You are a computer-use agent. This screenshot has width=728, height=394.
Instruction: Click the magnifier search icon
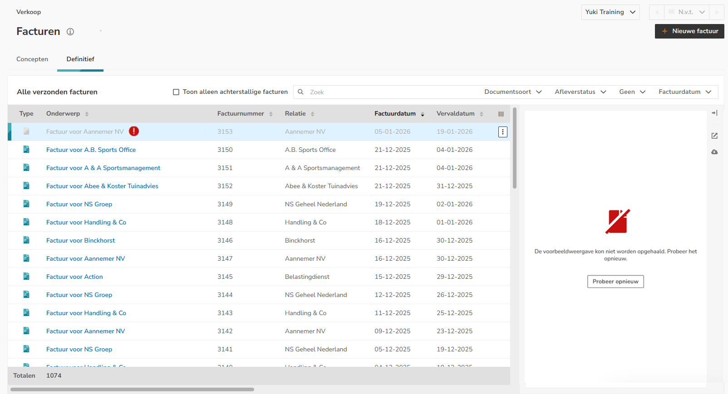pyautogui.click(x=300, y=92)
